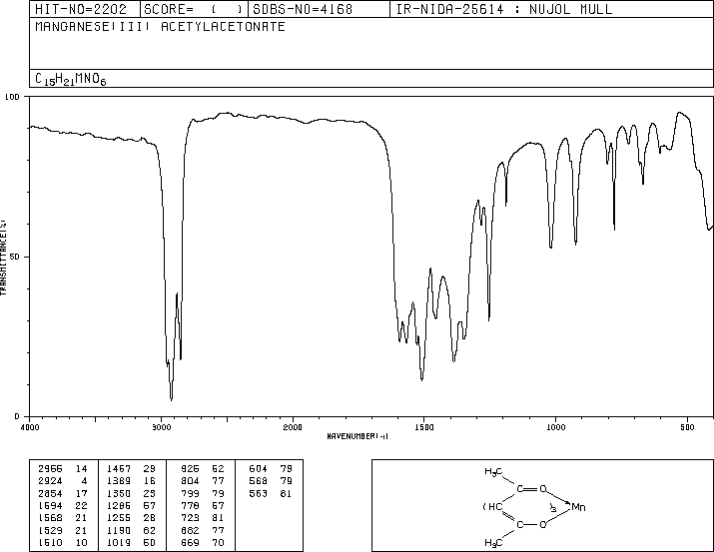Click the 2854 peak entry in table
714x552 pixels.
point(63,493)
